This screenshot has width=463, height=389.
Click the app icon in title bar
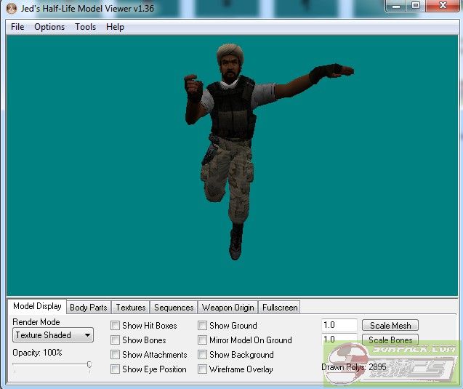(x=11, y=8)
